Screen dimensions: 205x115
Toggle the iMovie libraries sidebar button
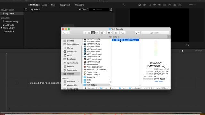[x=26, y=9]
